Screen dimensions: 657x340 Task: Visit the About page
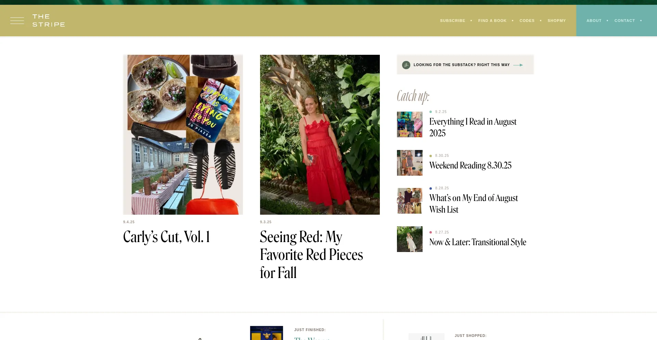tap(594, 21)
